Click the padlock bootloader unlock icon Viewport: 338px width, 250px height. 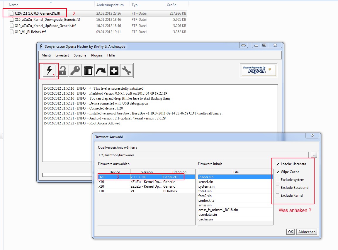coord(62,71)
